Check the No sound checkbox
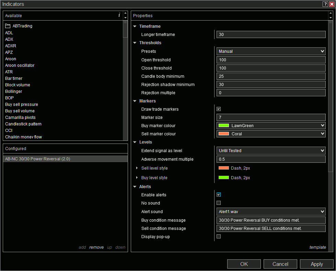336x271 pixels. [219, 203]
